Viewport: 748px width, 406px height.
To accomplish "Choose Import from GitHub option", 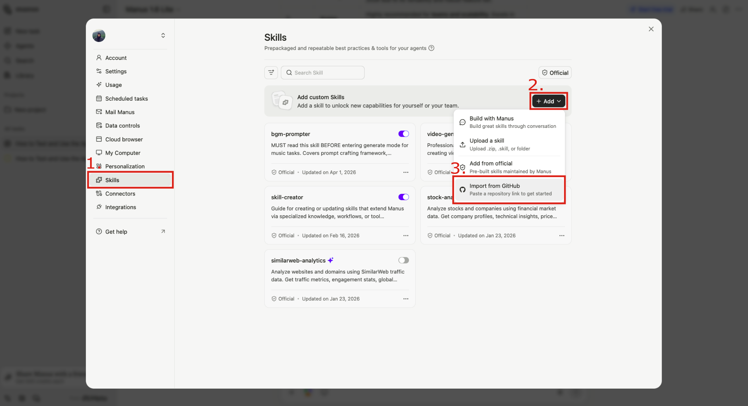I will [509, 190].
